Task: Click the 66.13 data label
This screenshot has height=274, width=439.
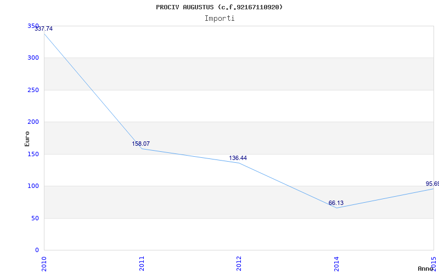Action: (336, 203)
